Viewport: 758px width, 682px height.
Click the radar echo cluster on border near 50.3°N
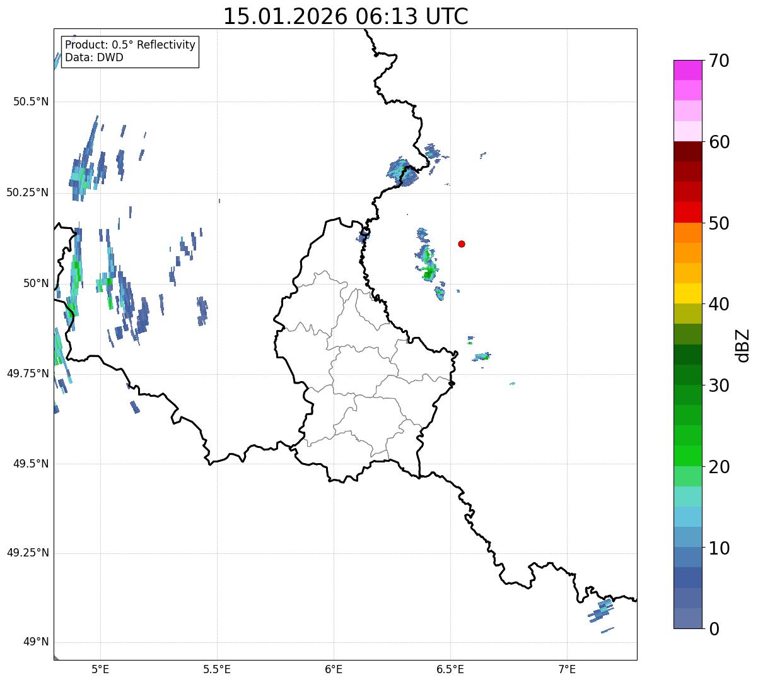pyautogui.click(x=403, y=172)
